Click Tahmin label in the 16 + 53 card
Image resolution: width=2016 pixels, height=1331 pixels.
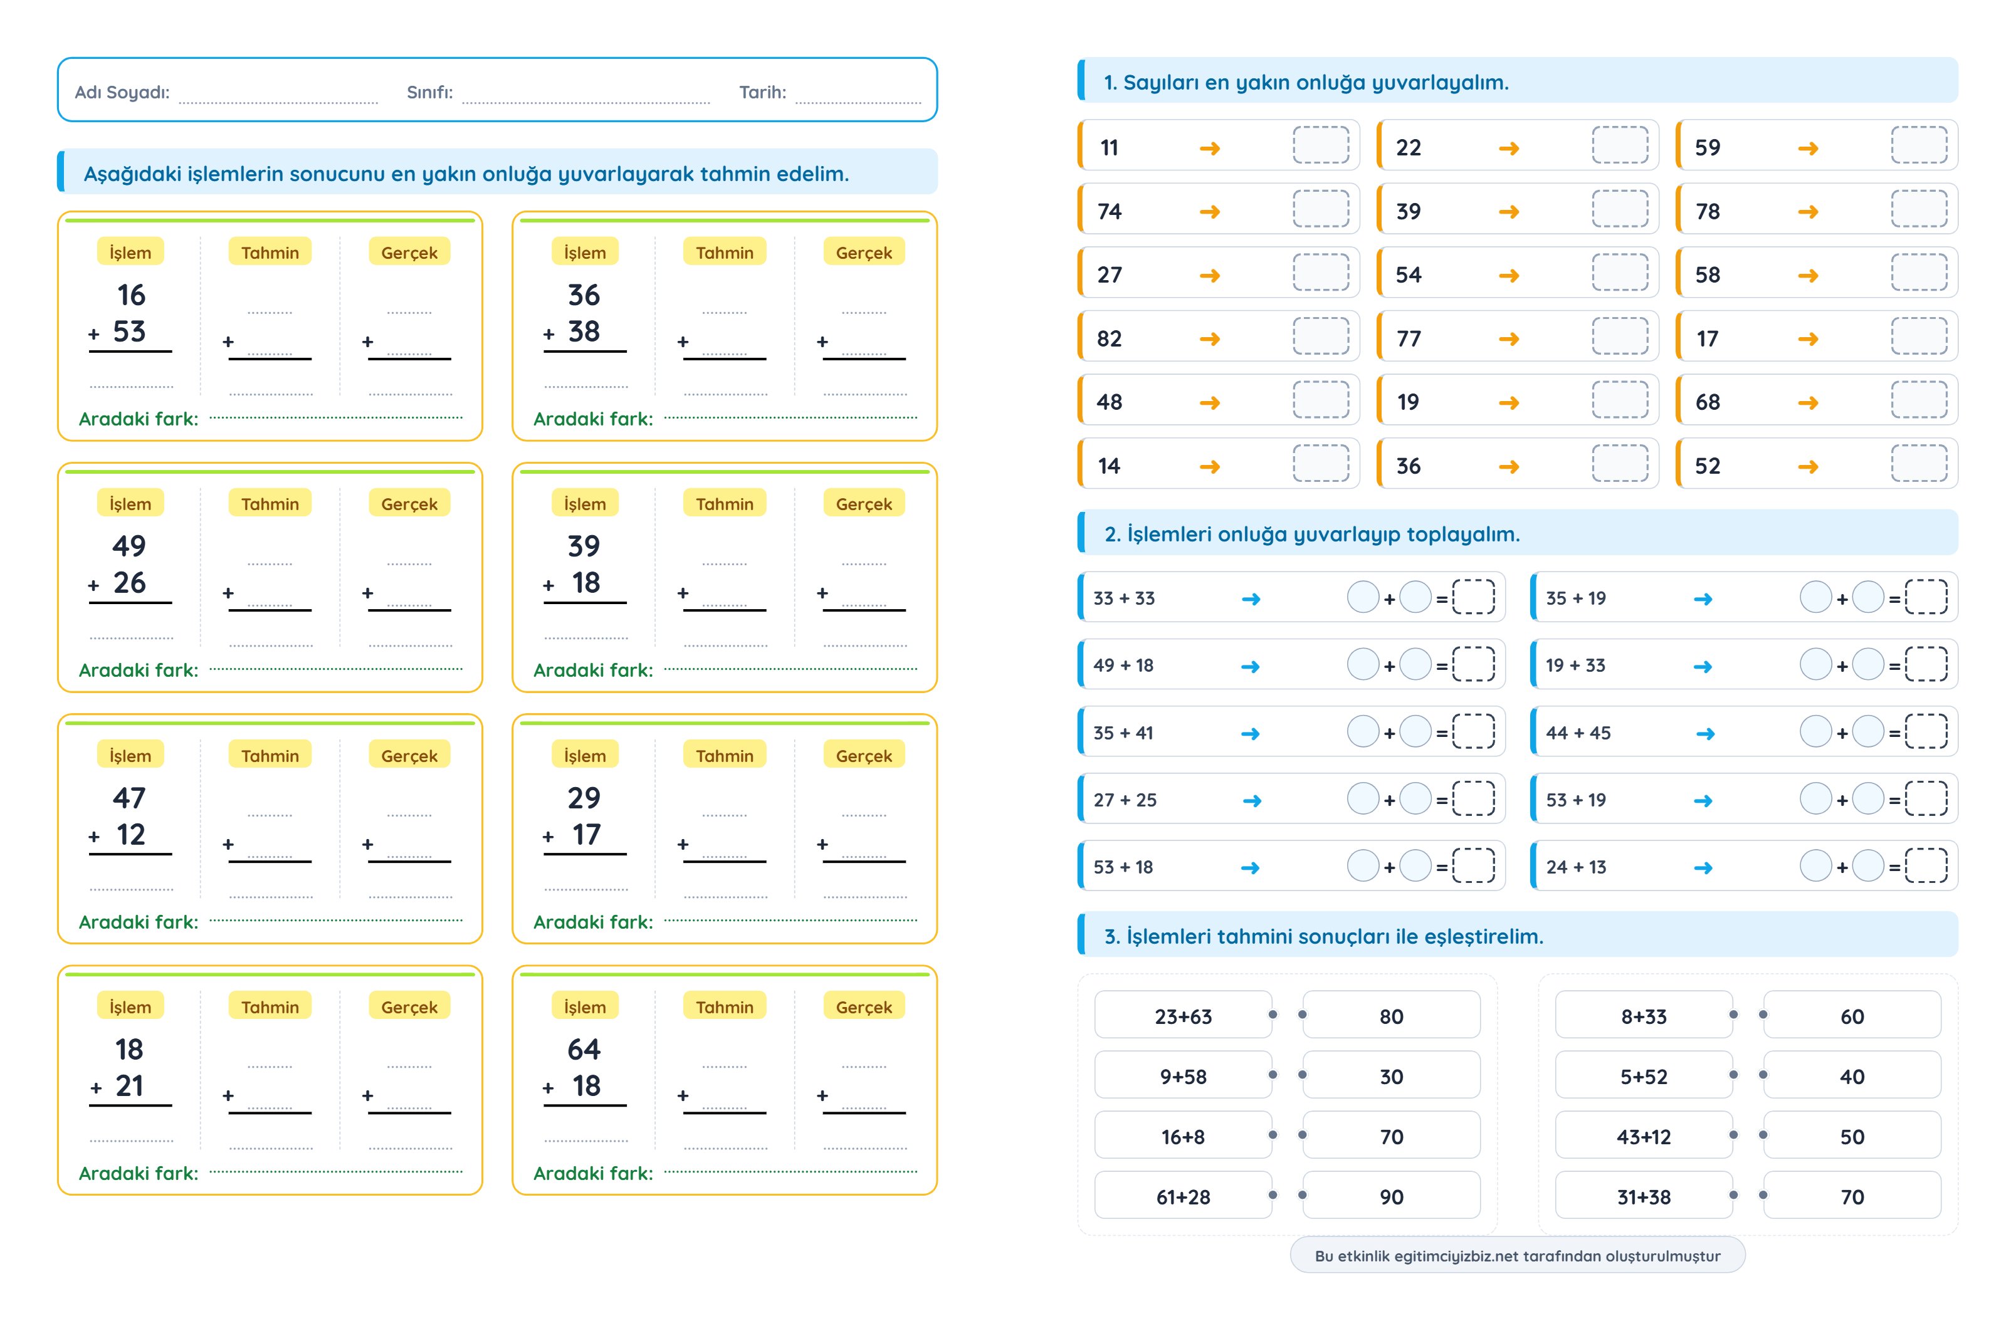[x=270, y=252]
